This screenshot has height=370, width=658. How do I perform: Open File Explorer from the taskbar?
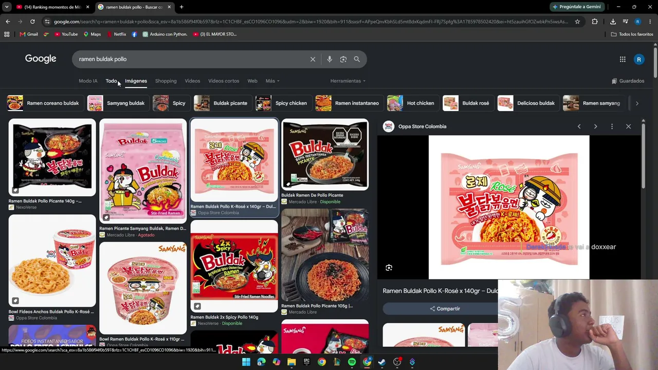click(x=291, y=362)
